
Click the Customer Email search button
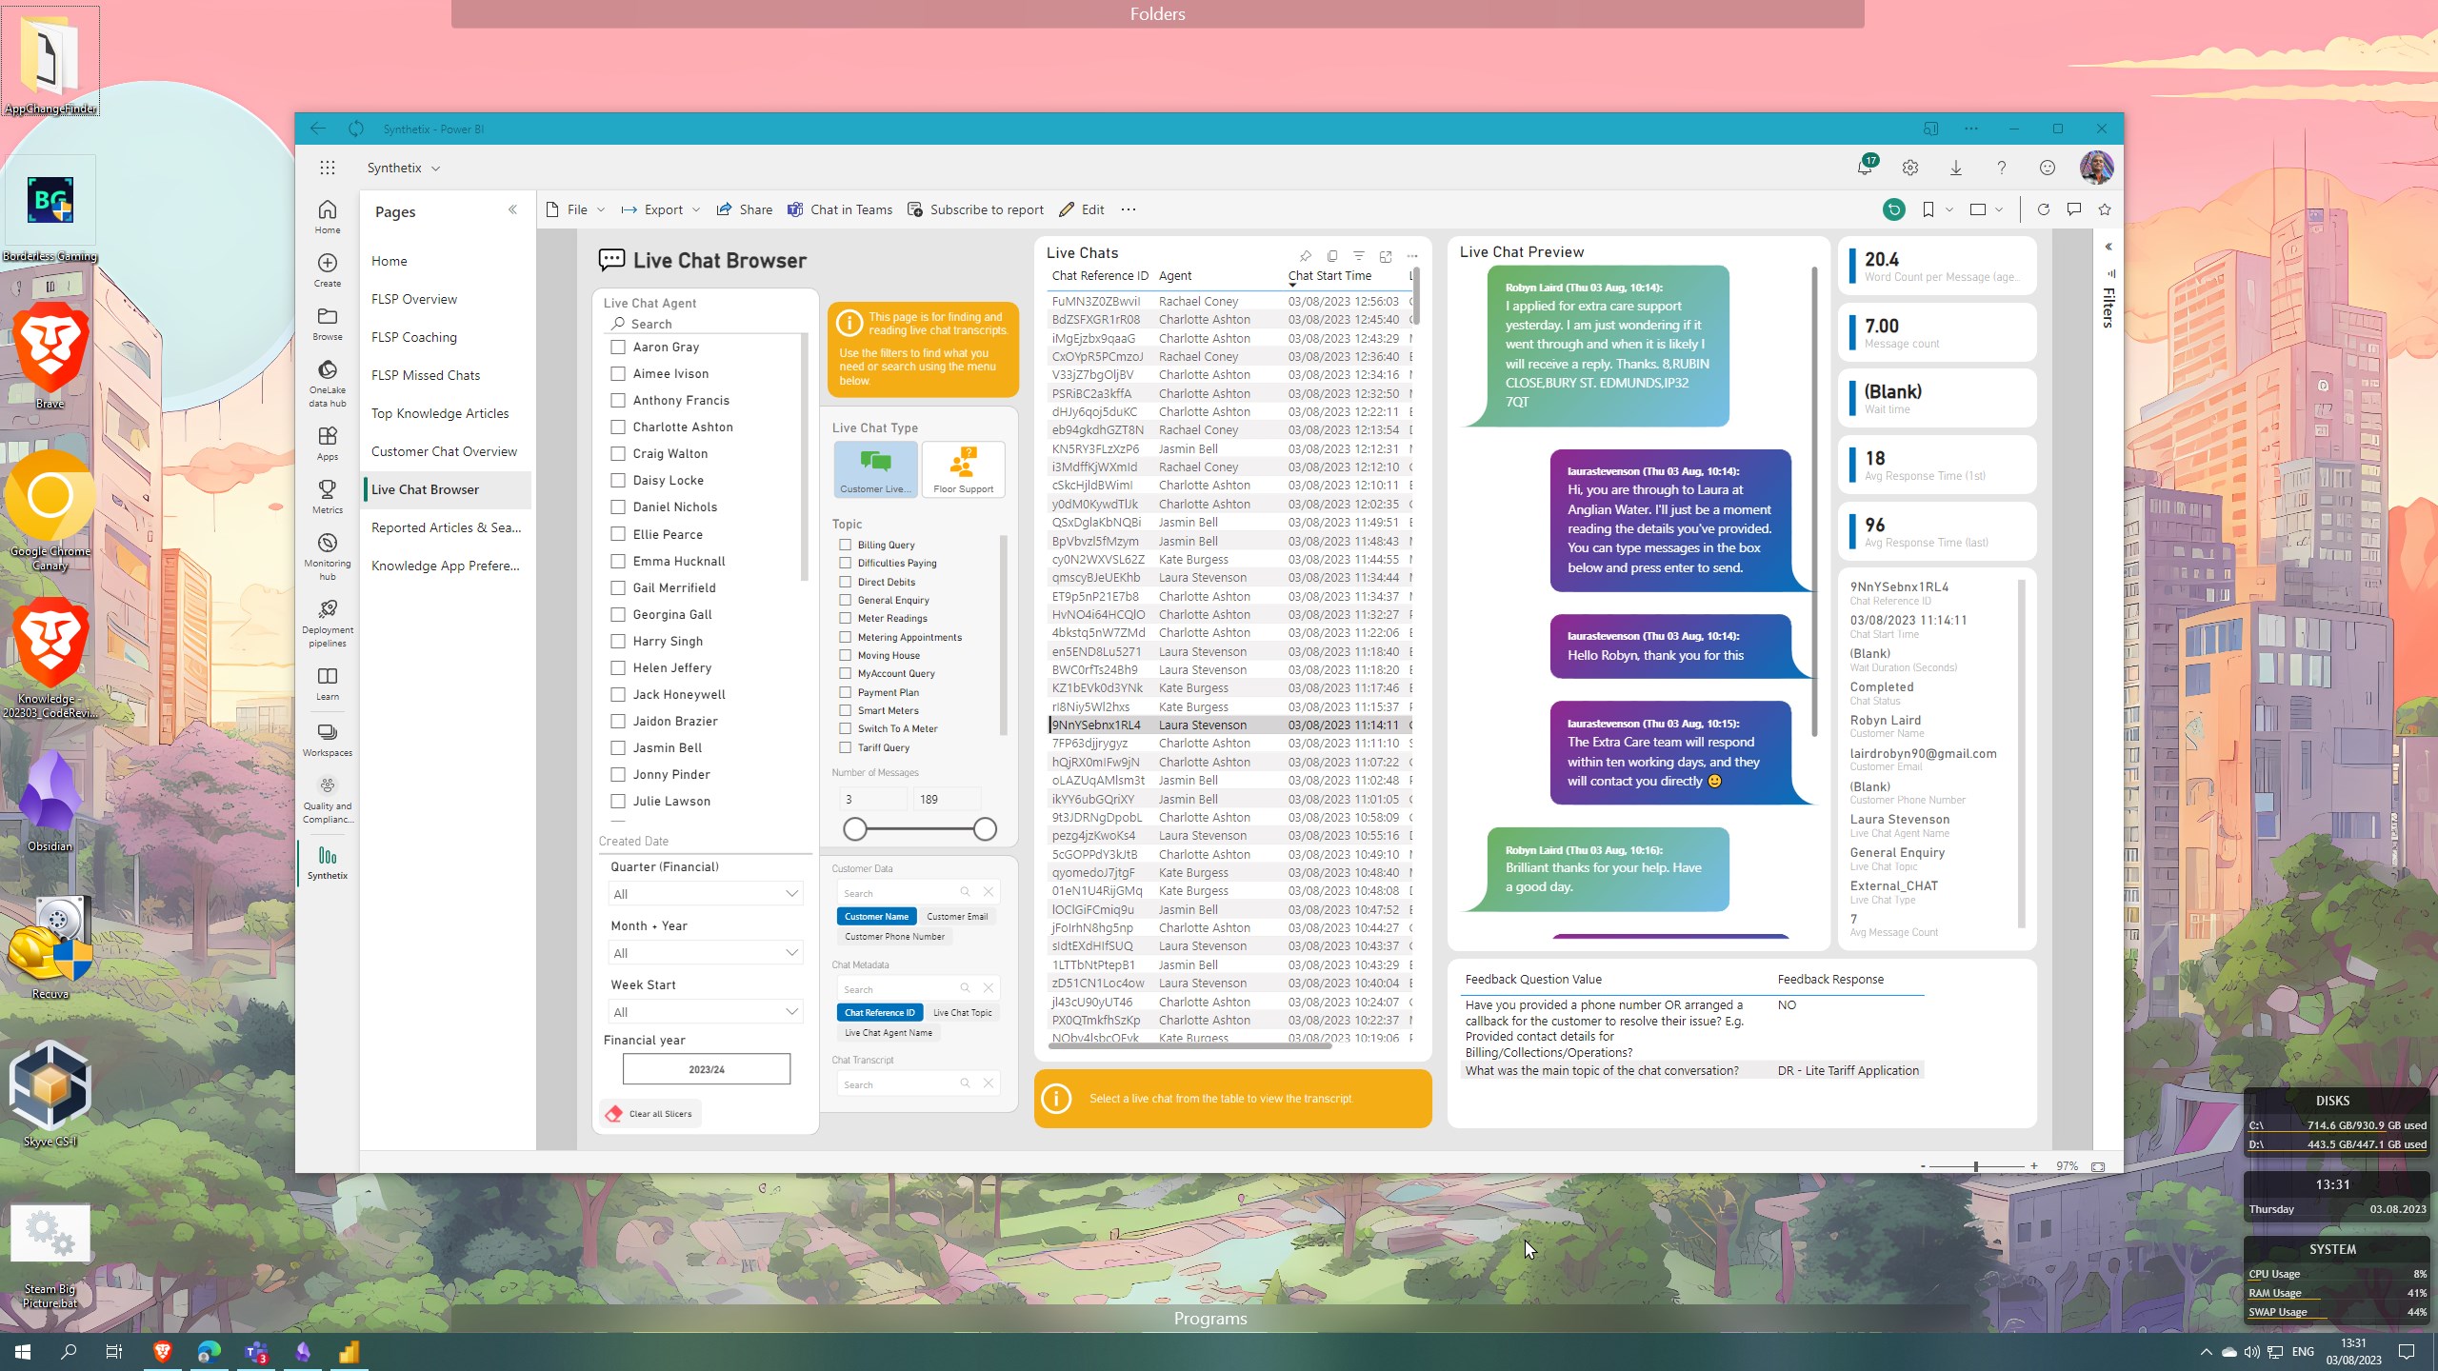[x=956, y=916]
